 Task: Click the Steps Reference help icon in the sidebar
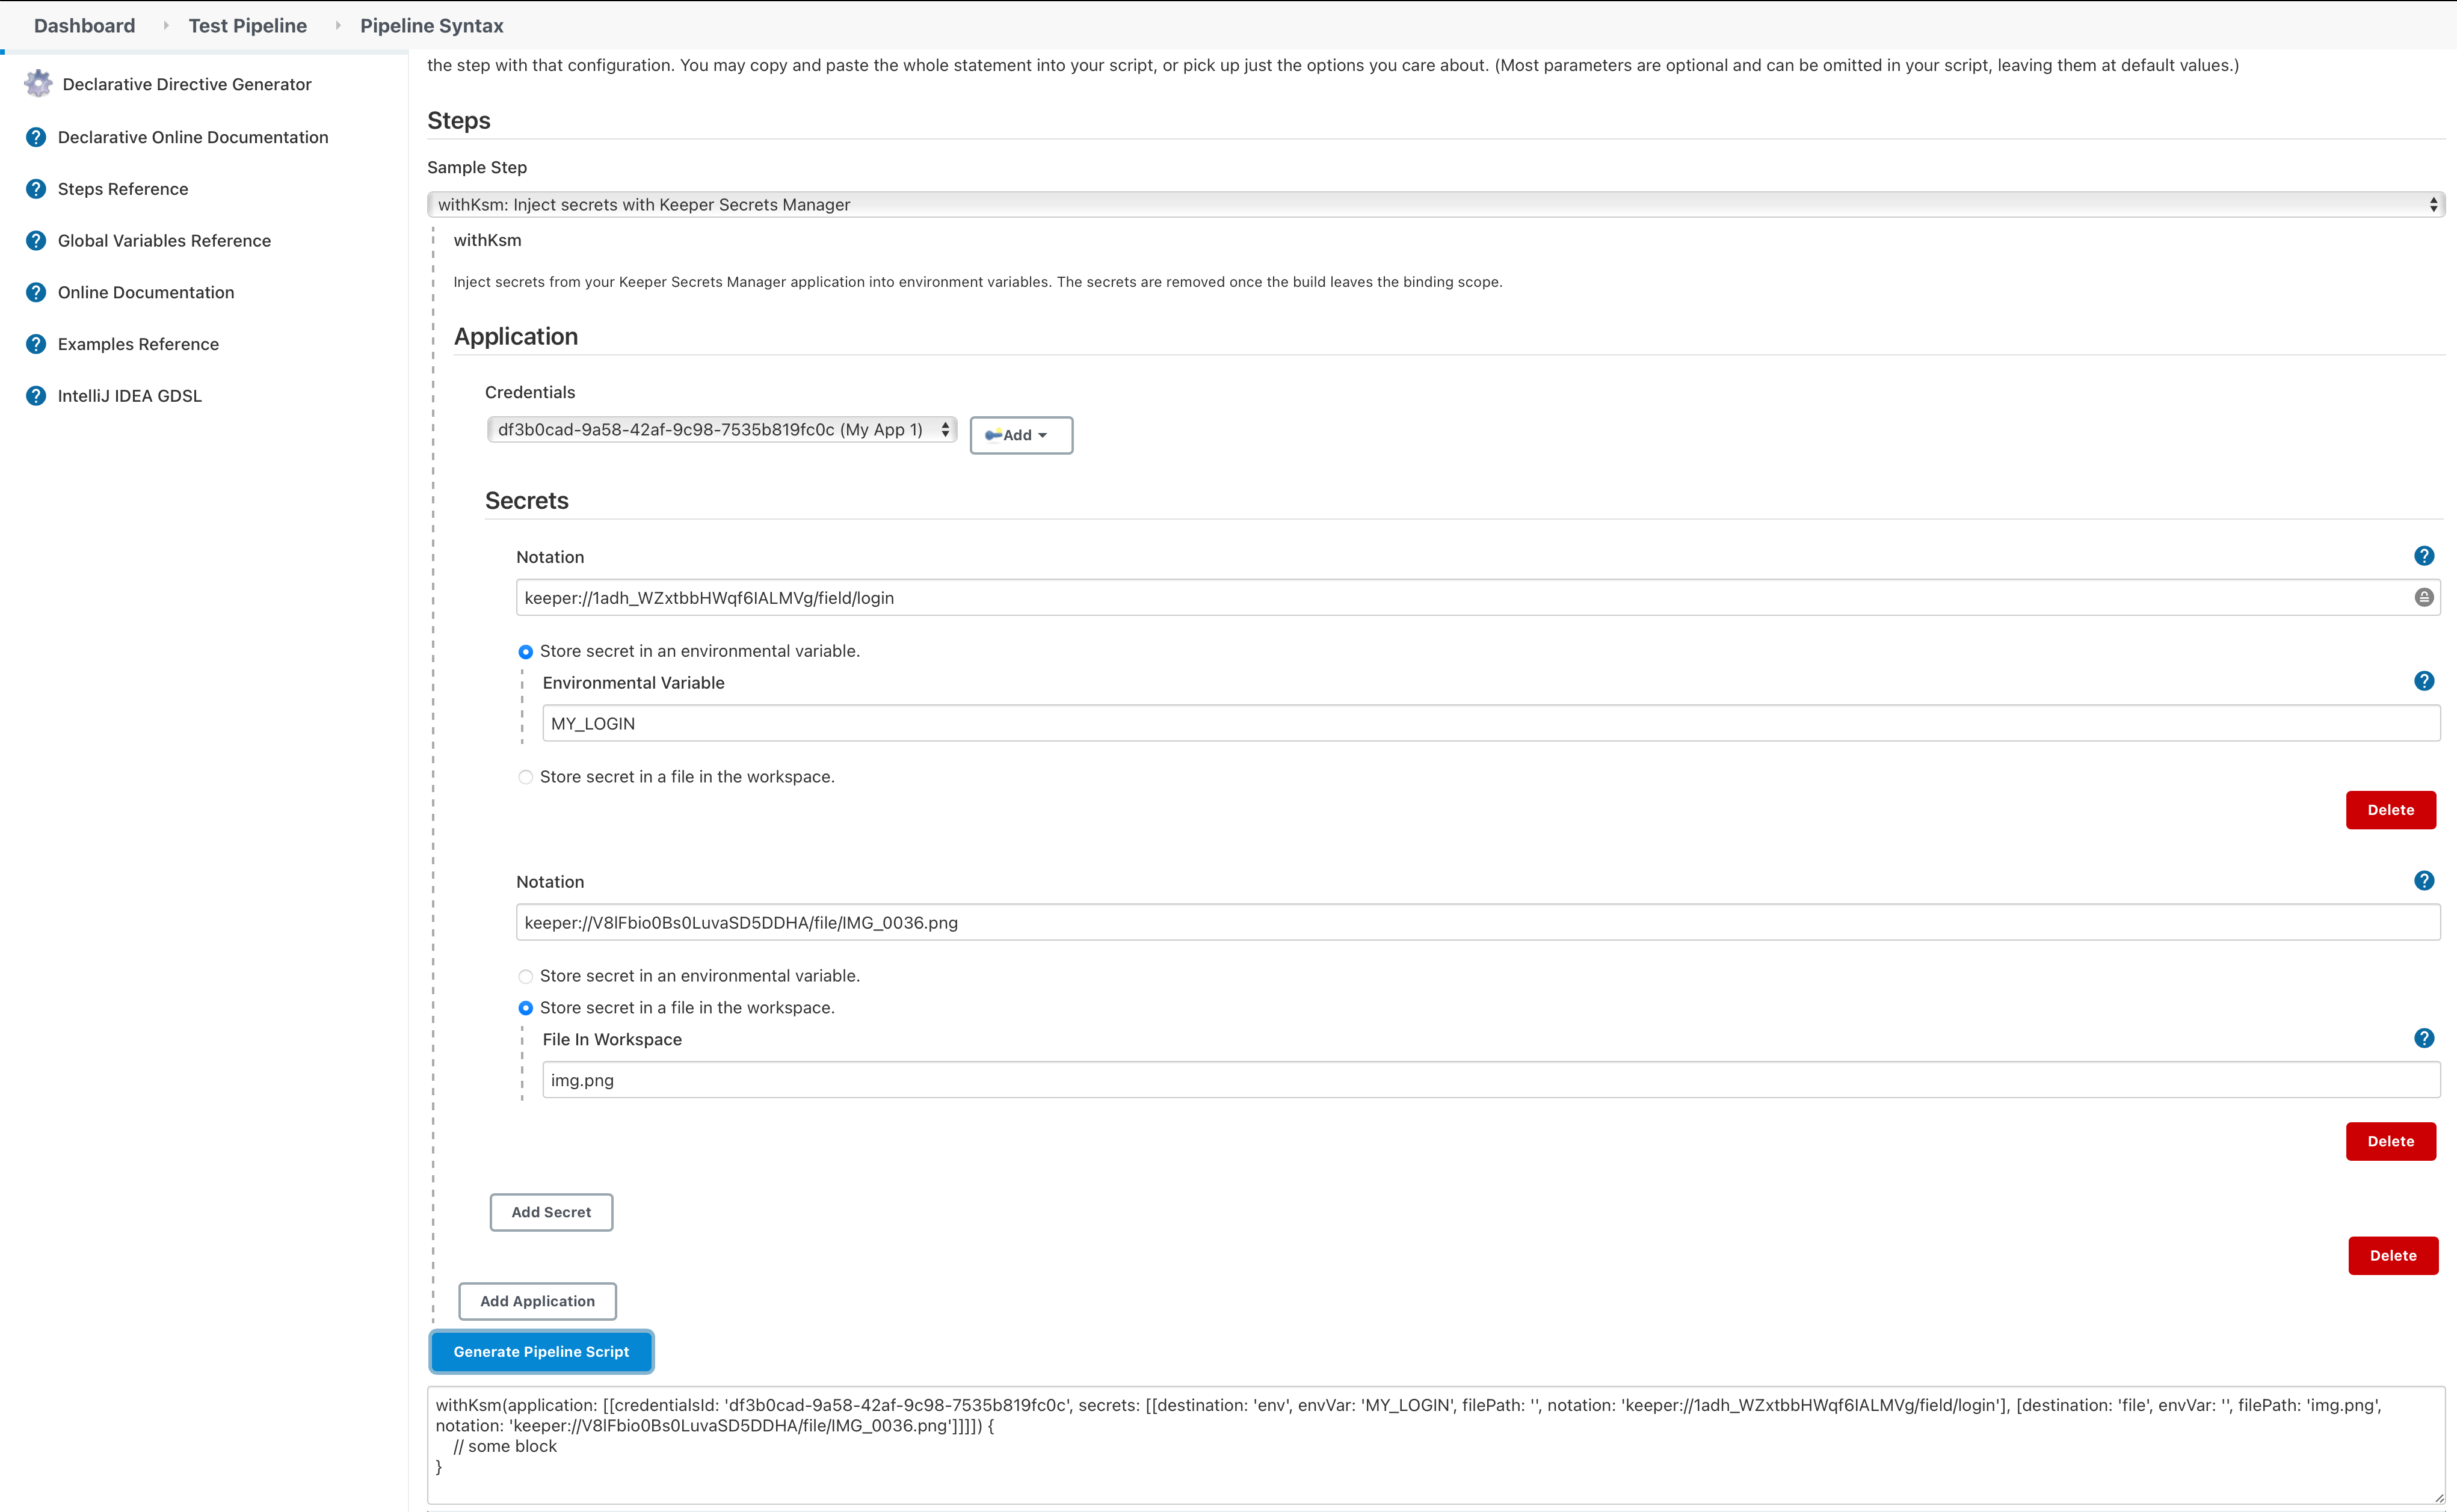(36, 189)
